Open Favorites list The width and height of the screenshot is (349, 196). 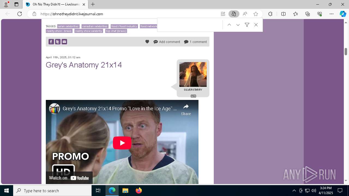pyautogui.click(x=296, y=14)
